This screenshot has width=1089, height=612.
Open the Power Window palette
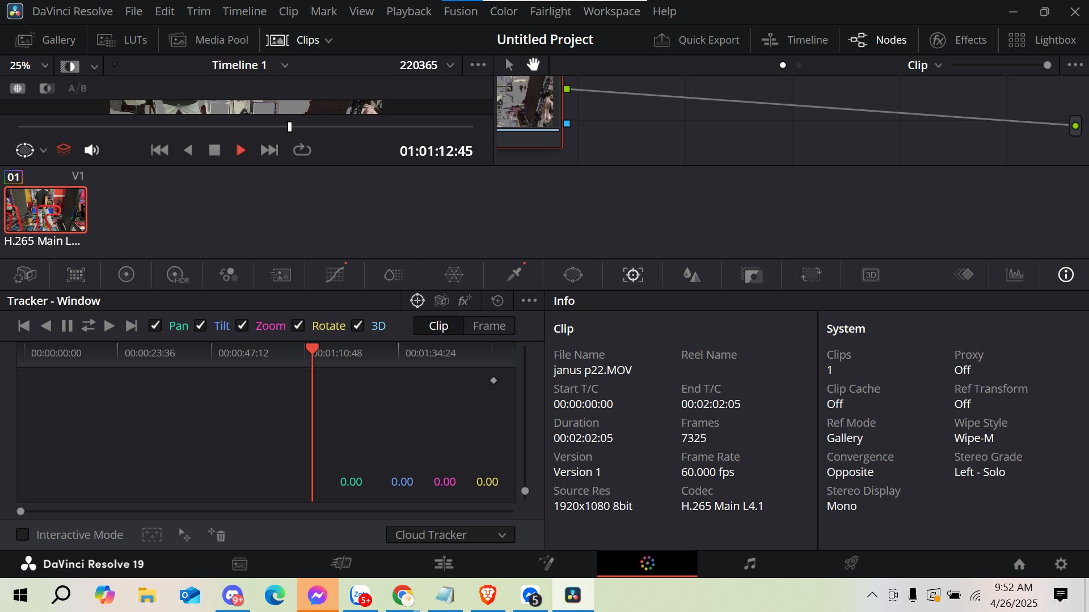click(573, 275)
